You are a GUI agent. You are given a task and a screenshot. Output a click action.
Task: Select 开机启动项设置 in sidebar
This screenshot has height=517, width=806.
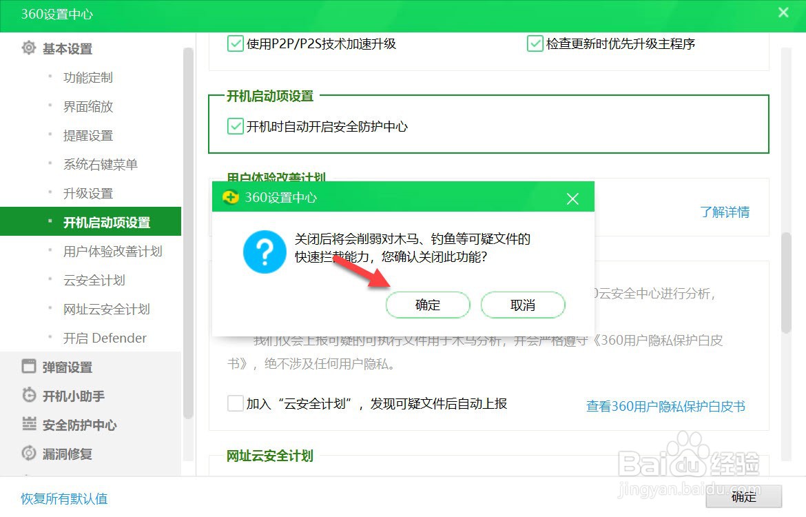(x=90, y=222)
